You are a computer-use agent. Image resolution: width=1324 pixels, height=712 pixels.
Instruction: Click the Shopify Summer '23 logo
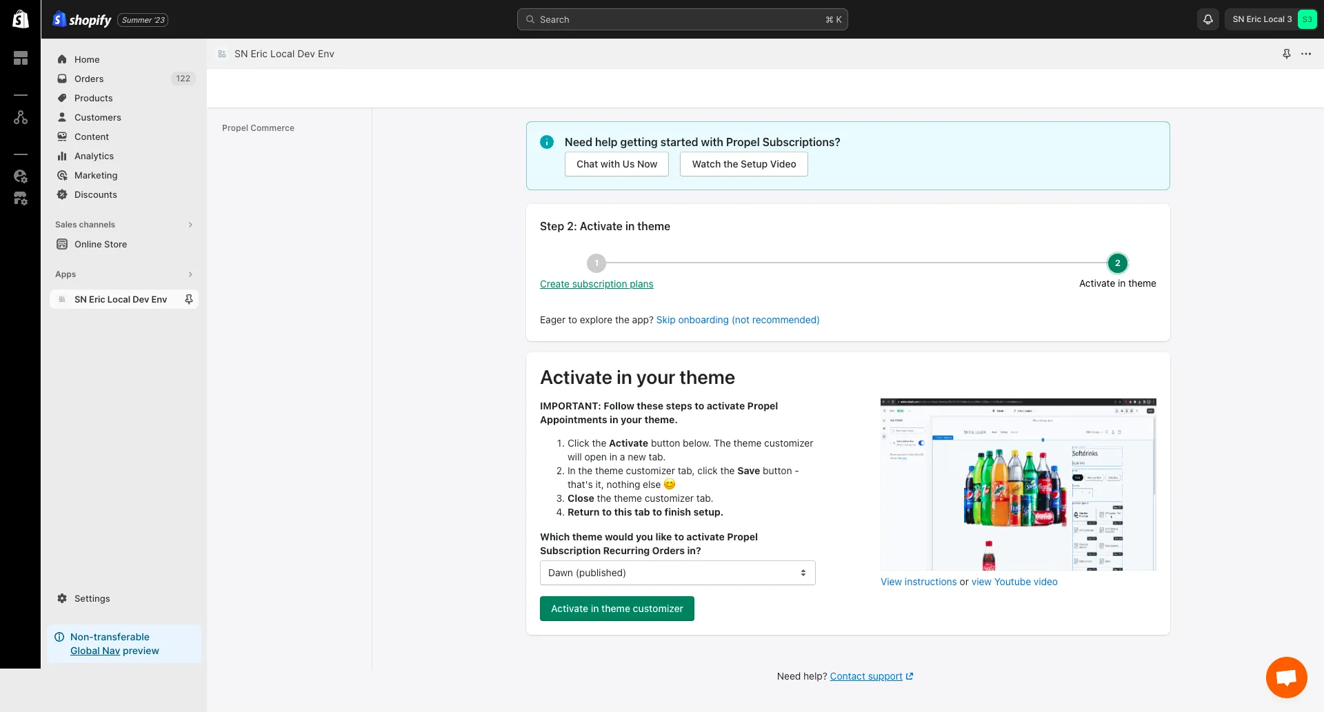110,19
